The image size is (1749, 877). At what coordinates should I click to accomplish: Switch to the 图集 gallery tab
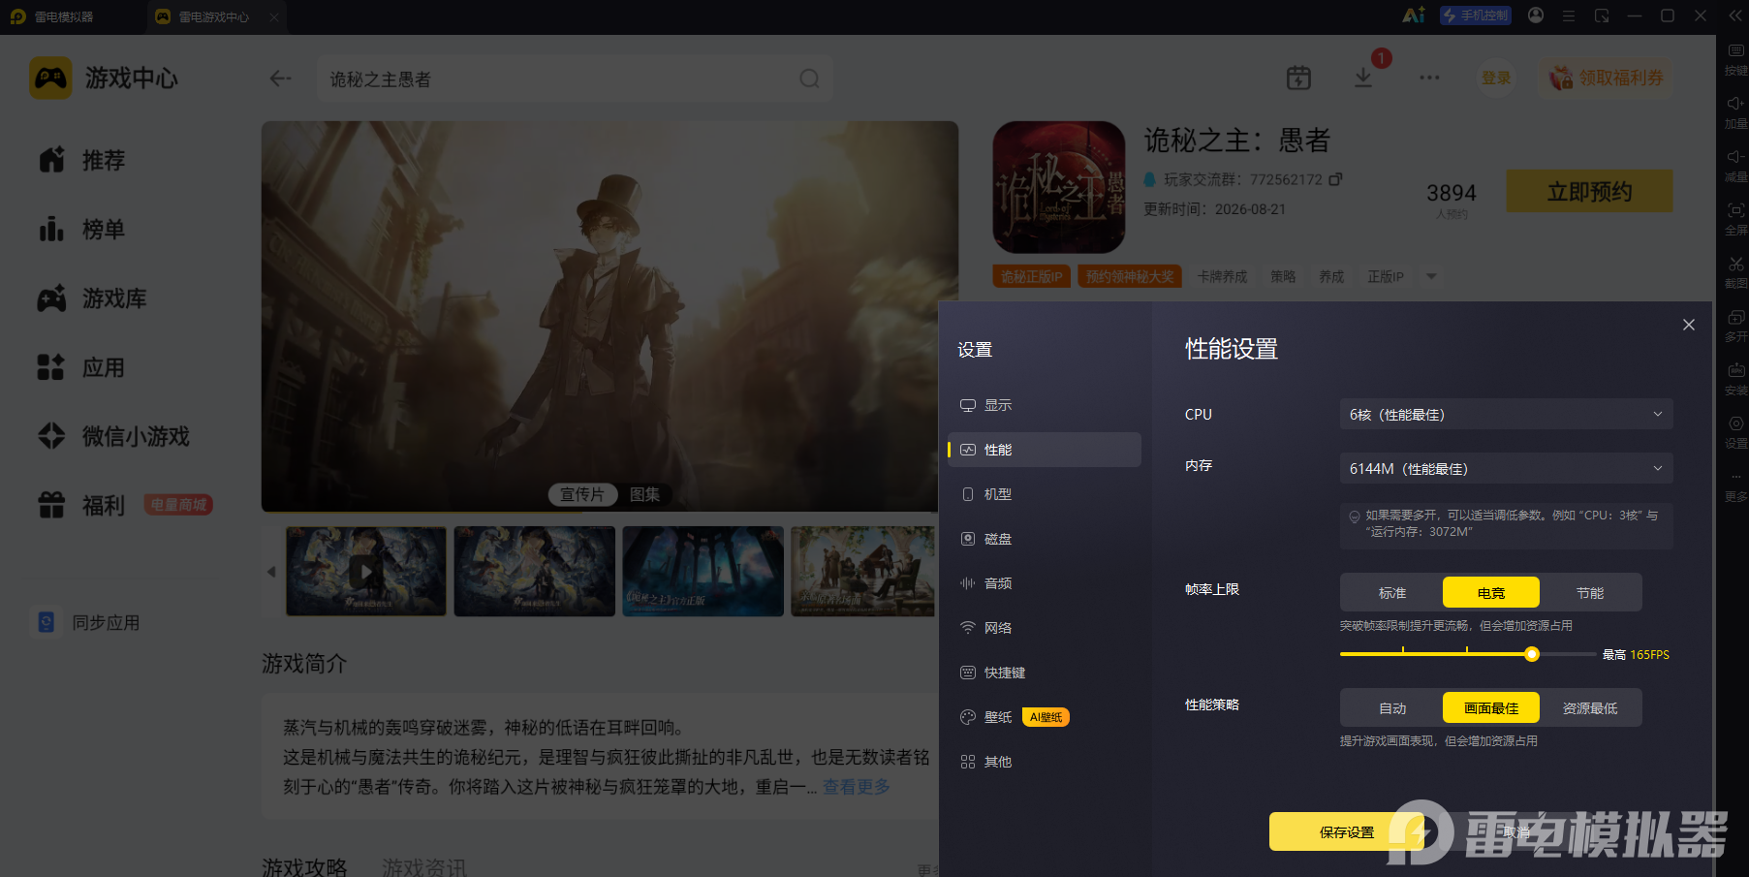[644, 494]
